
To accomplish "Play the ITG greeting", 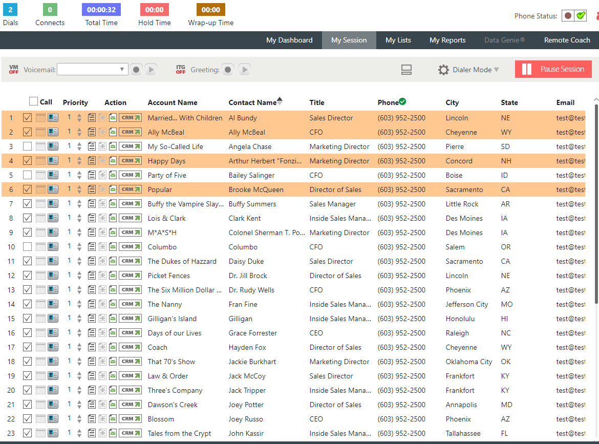I will tap(245, 70).
